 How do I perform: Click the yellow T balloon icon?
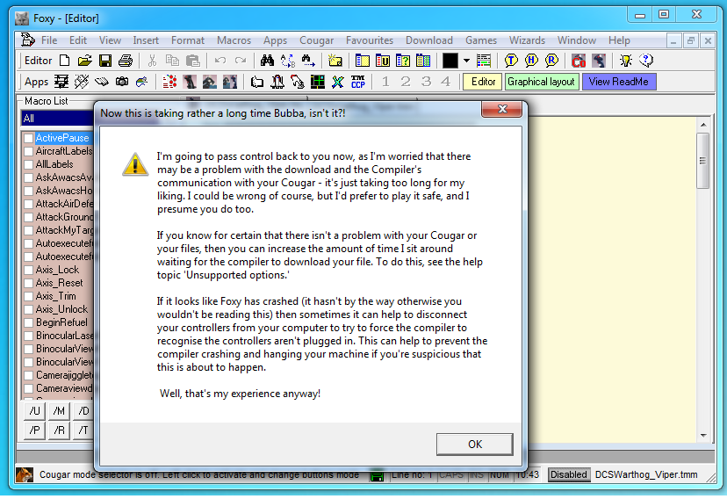(511, 61)
